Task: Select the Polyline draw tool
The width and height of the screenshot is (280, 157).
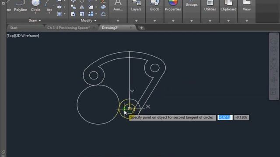Action: click(x=21, y=6)
